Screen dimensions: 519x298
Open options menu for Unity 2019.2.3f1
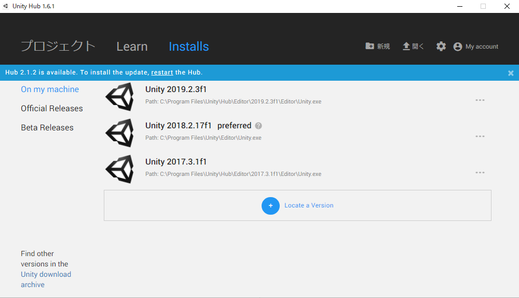tap(480, 100)
